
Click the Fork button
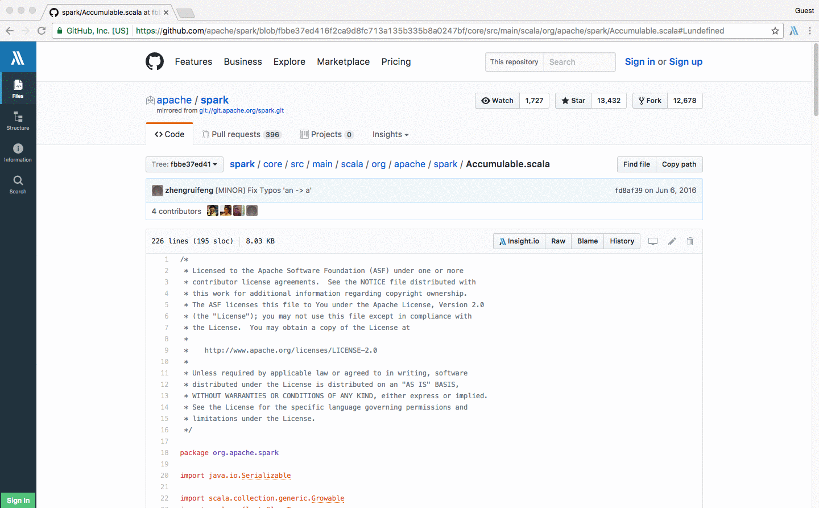(x=650, y=101)
